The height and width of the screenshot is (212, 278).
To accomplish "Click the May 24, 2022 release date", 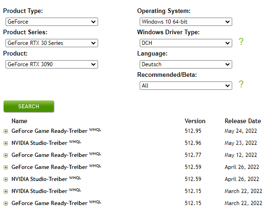I will tap(241, 131).
